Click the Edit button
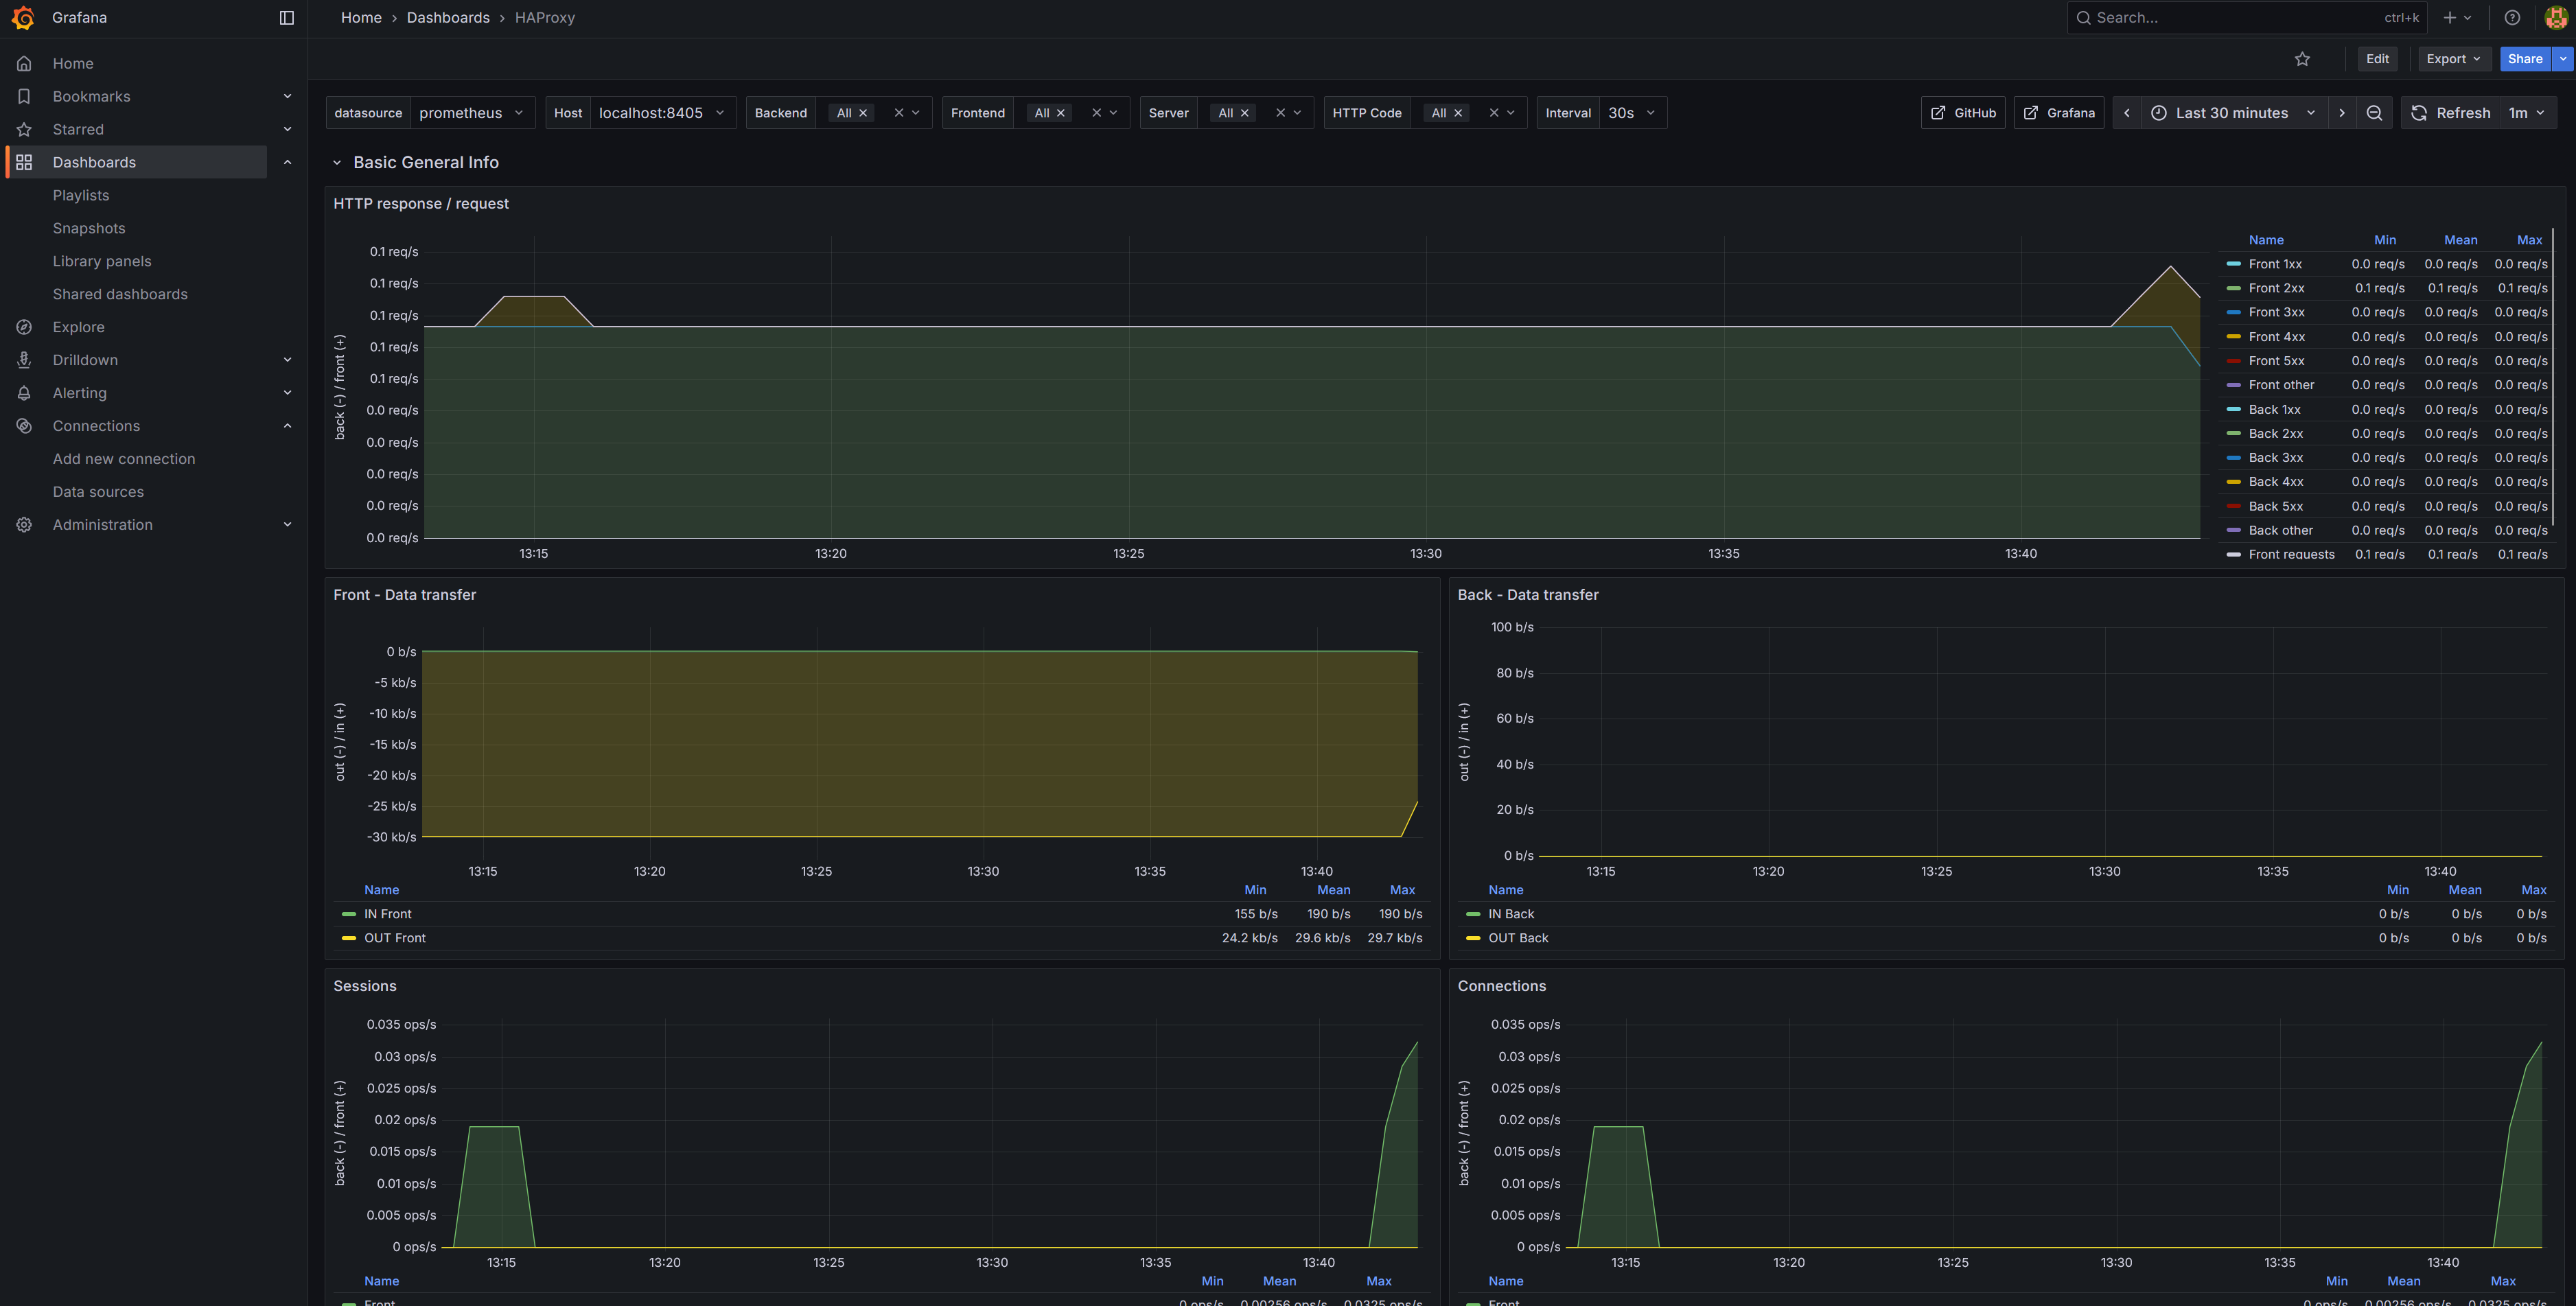Screen dimensions: 2576x1306 point(2378,58)
